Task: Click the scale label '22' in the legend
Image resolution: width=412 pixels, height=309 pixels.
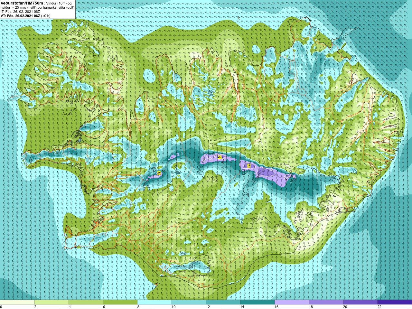Action: coord(379,307)
